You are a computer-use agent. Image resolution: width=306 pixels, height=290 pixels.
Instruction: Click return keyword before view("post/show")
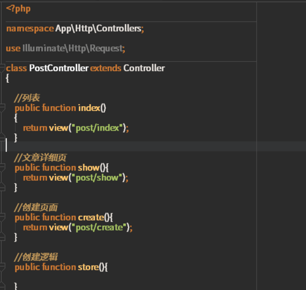coord(35,178)
